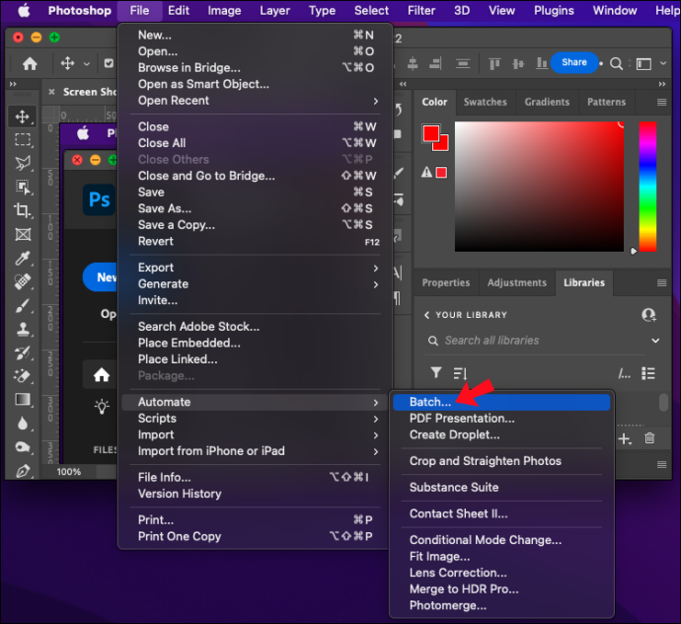Click the filter funnel icon in Libraries
The width and height of the screenshot is (681, 624).
(436, 373)
